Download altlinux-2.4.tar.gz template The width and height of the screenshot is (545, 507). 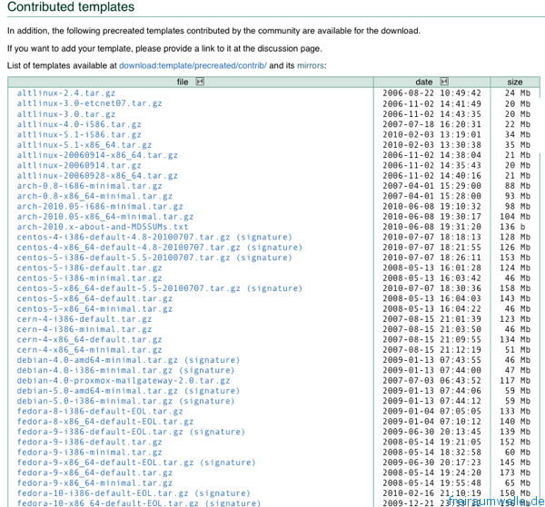(65, 93)
